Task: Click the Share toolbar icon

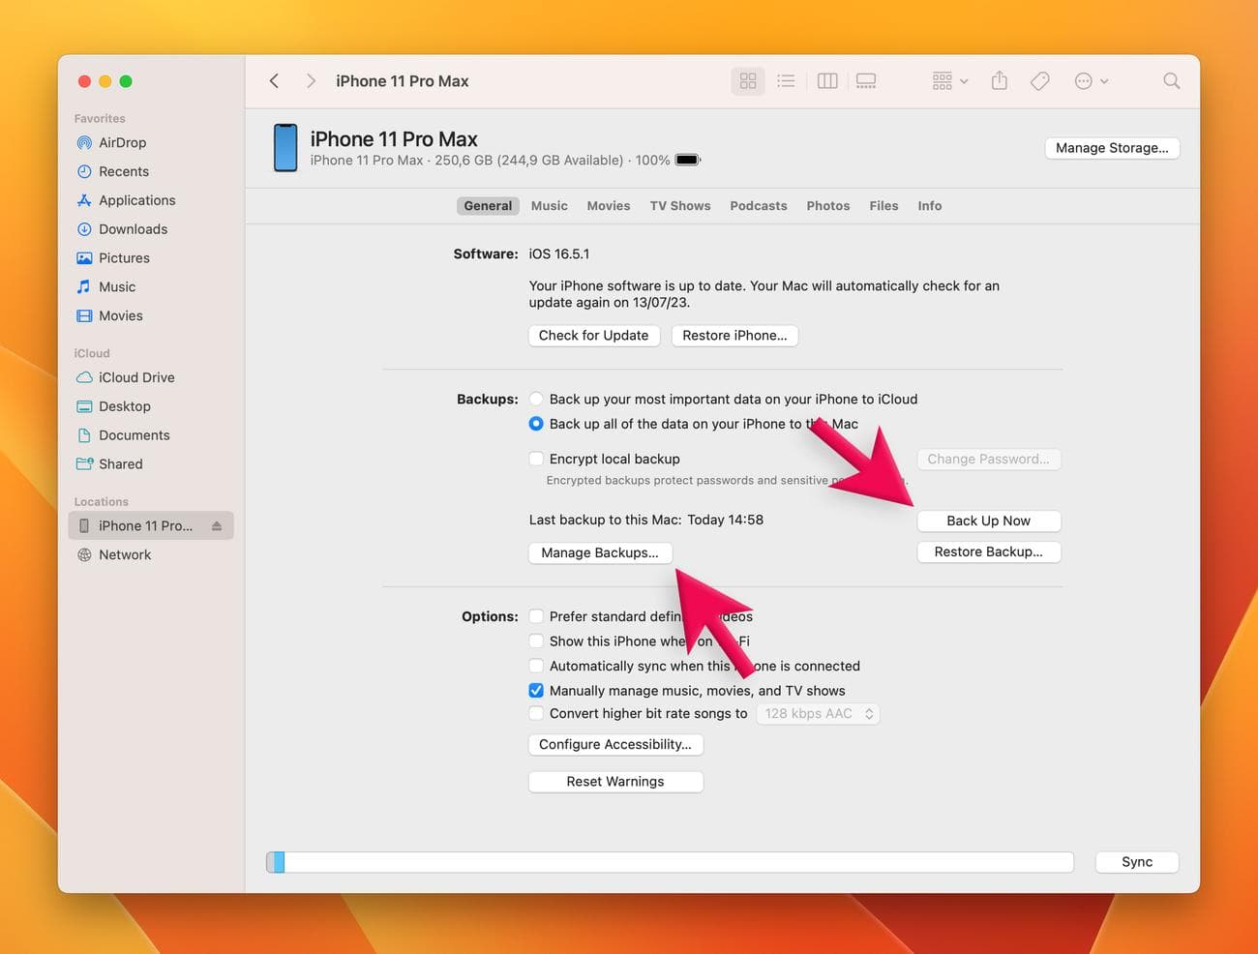Action: coord(1000,81)
